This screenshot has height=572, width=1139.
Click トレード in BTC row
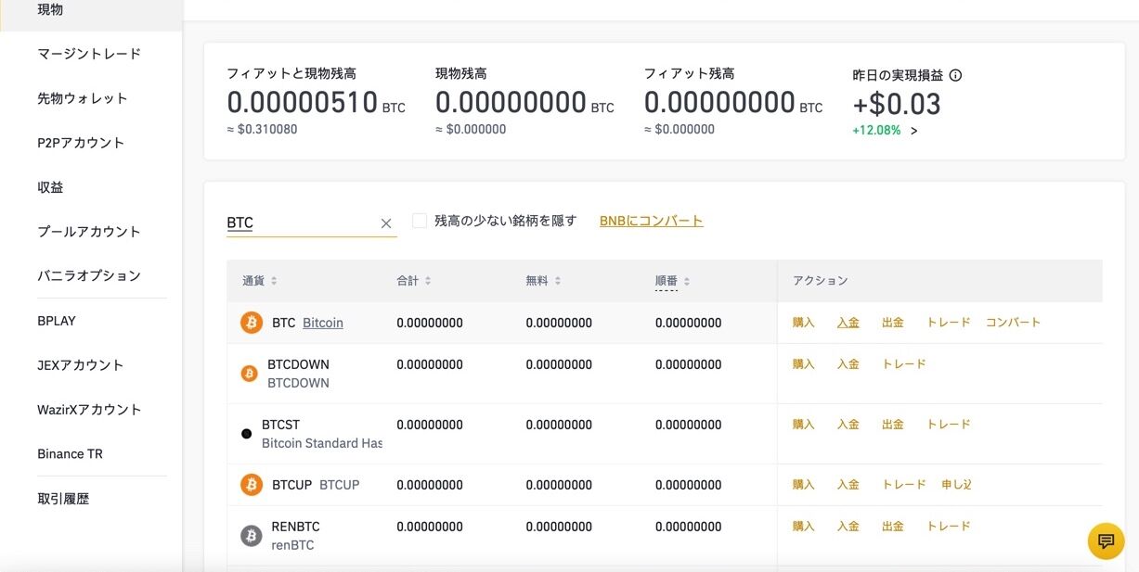tap(949, 323)
